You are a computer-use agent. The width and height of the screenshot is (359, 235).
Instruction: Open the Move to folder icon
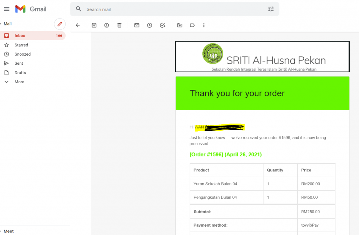(179, 25)
